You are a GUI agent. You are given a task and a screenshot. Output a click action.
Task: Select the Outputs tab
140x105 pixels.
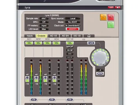pyautogui.click(x=41, y=36)
